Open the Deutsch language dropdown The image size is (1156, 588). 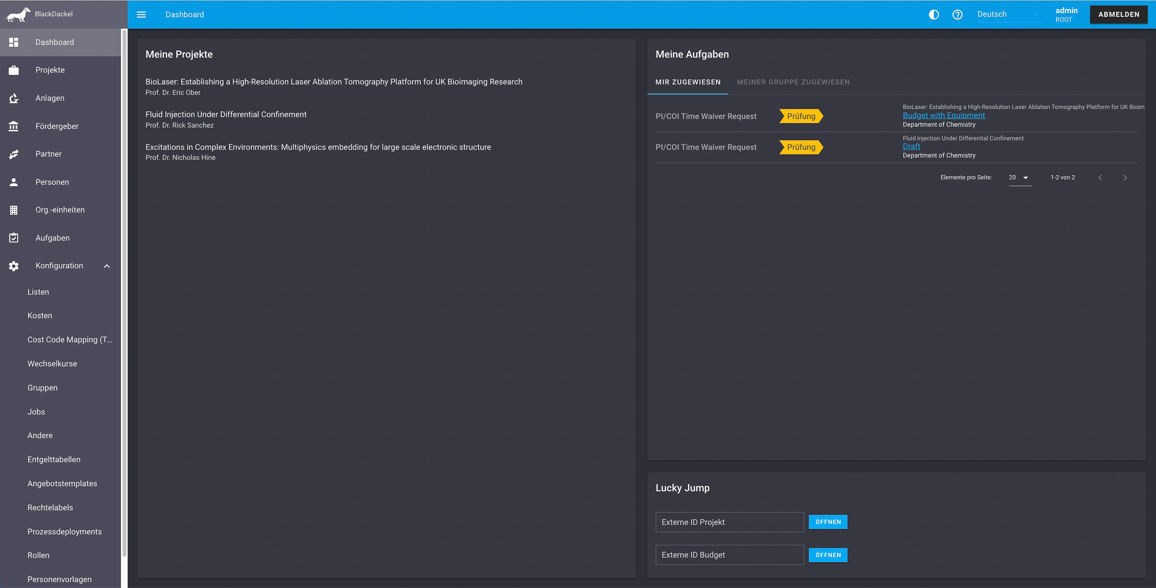pyautogui.click(x=1009, y=15)
